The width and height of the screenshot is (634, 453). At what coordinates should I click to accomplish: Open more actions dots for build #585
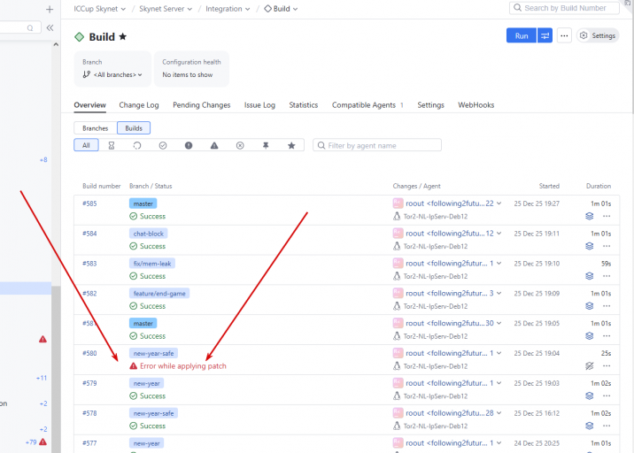pos(607,216)
